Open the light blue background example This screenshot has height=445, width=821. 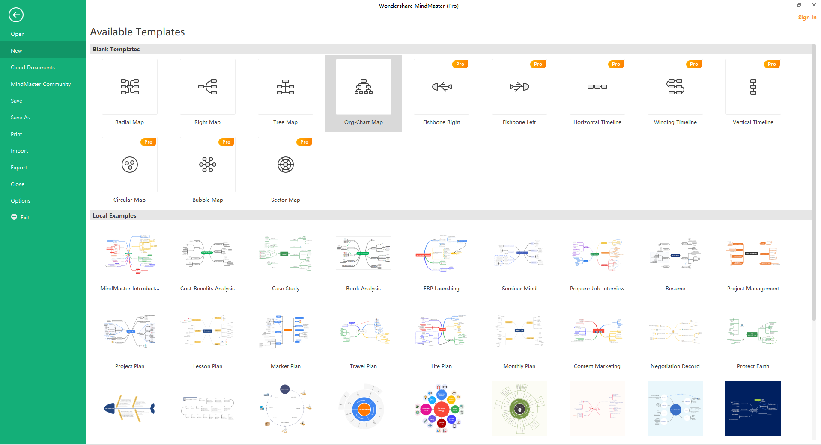point(675,409)
